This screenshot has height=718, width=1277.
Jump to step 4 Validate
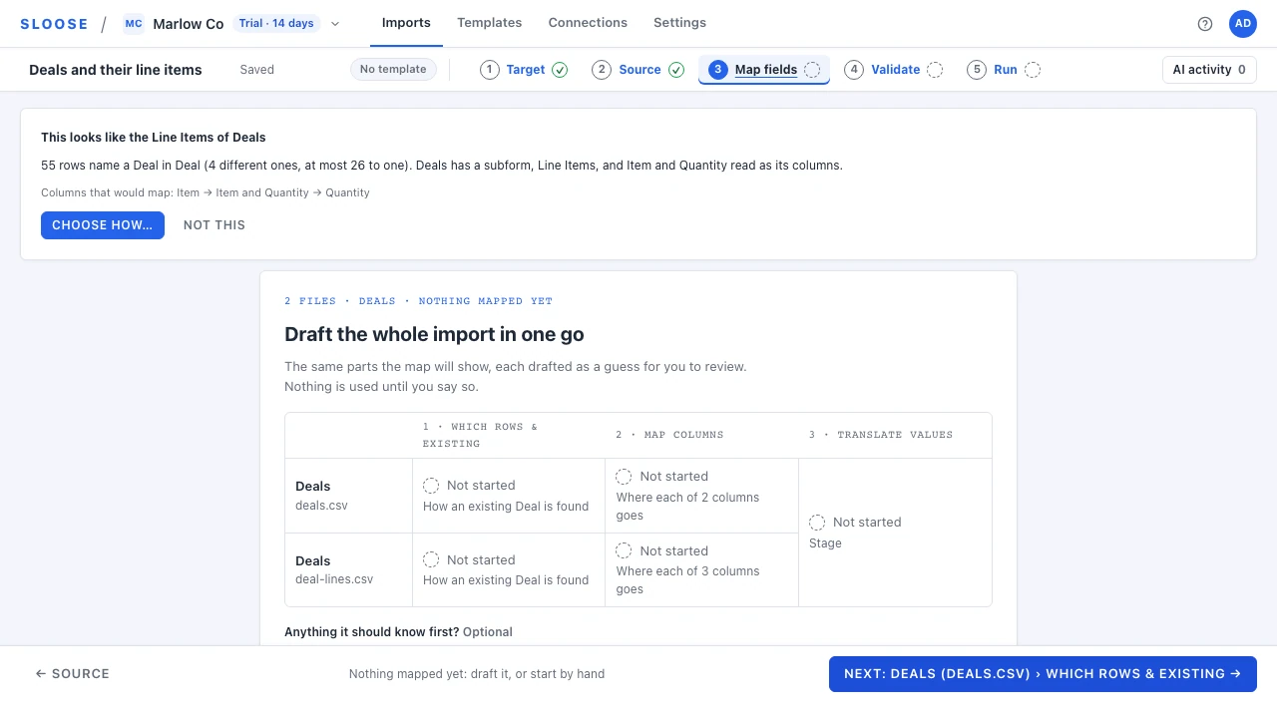893,70
